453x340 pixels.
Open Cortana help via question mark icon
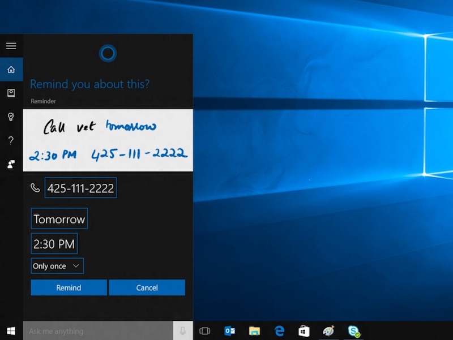click(11, 140)
